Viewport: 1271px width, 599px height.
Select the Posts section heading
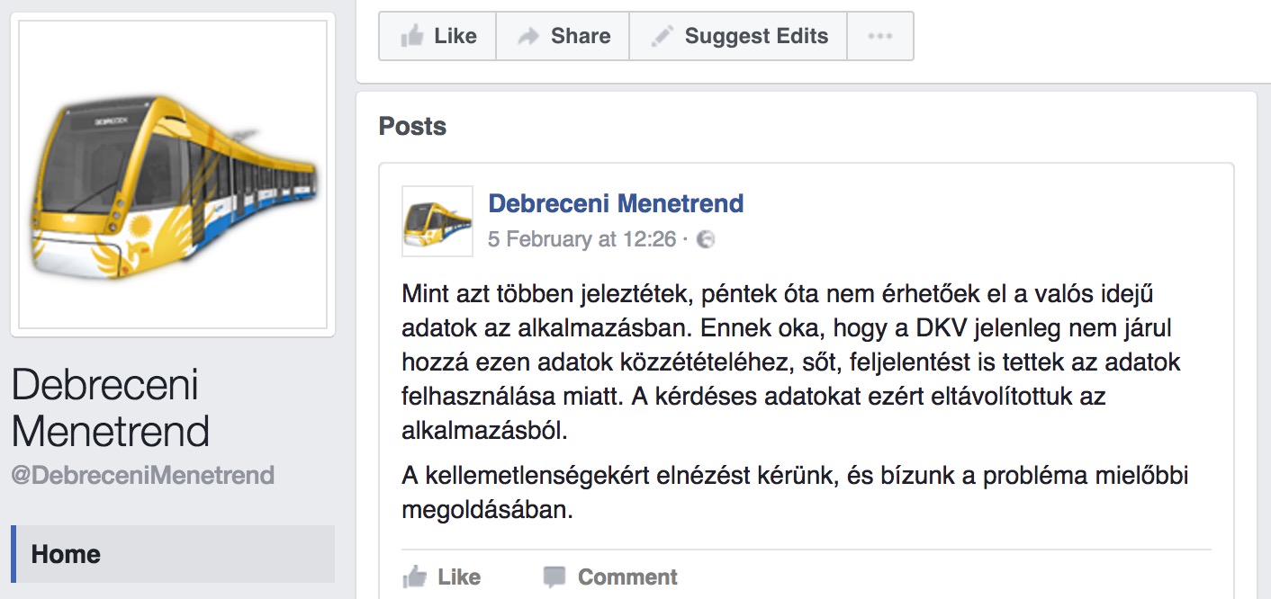tap(411, 126)
